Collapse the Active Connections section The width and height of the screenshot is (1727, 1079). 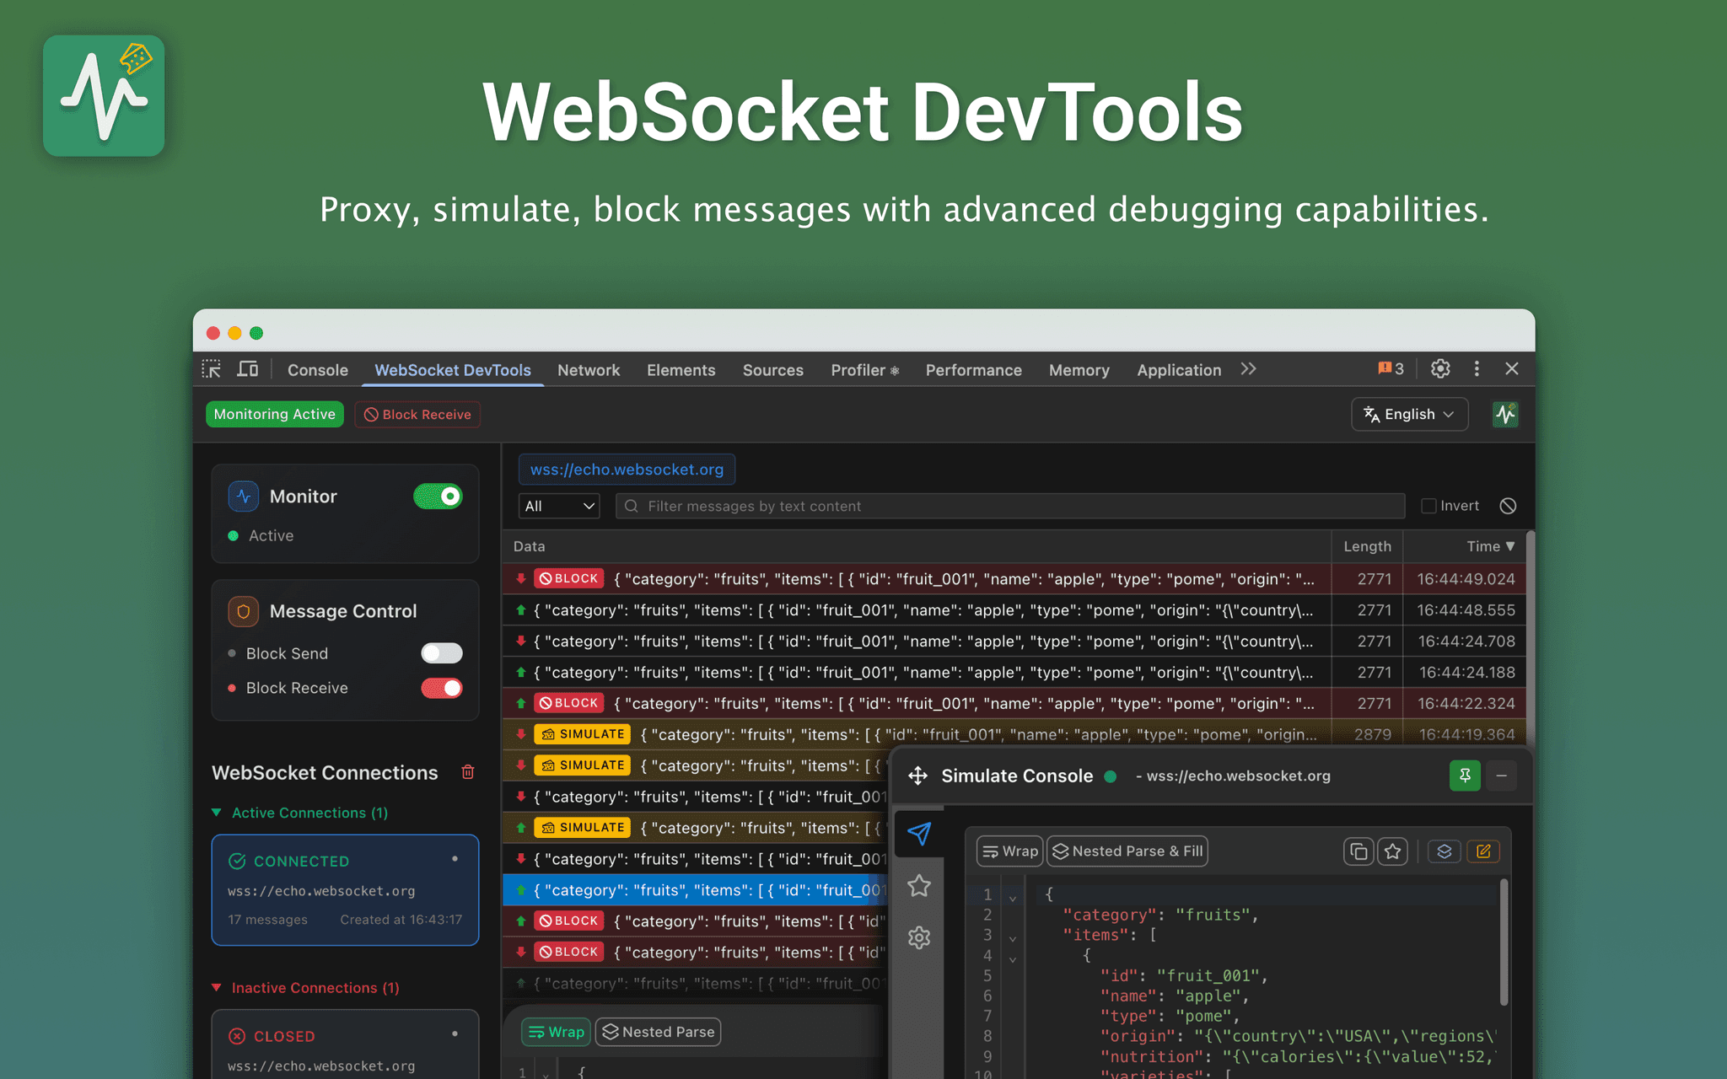(x=217, y=813)
